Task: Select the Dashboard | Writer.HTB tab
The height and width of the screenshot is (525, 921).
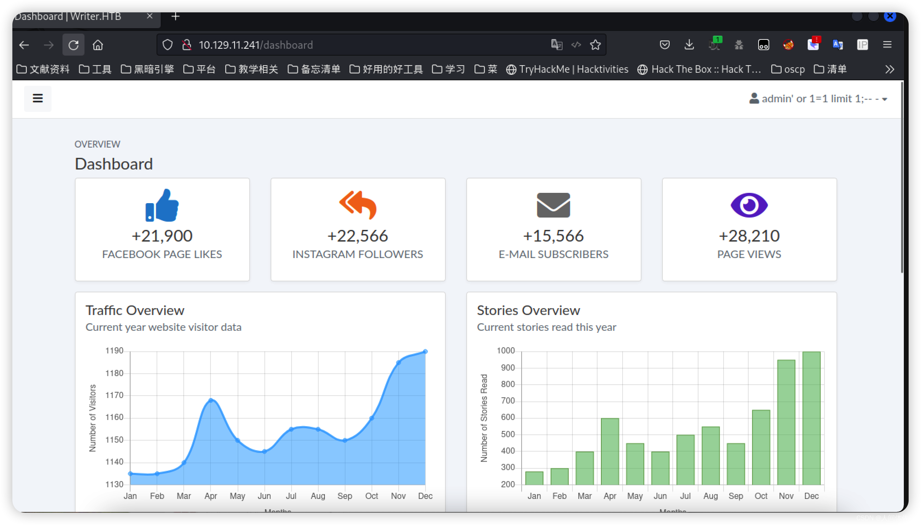Action: 86,20
